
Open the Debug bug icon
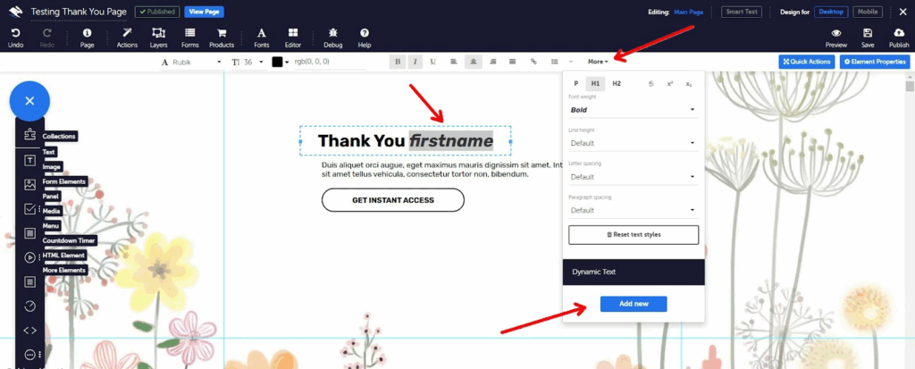[333, 38]
